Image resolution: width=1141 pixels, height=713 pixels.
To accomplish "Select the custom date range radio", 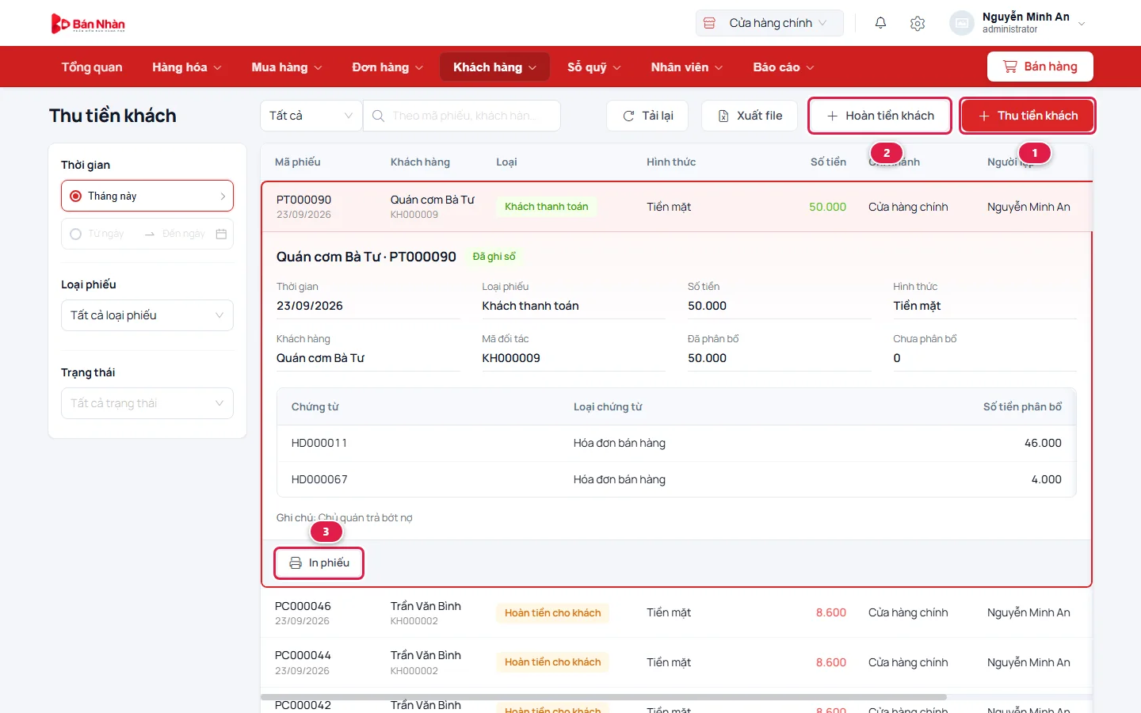I will [x=76, y=234].
